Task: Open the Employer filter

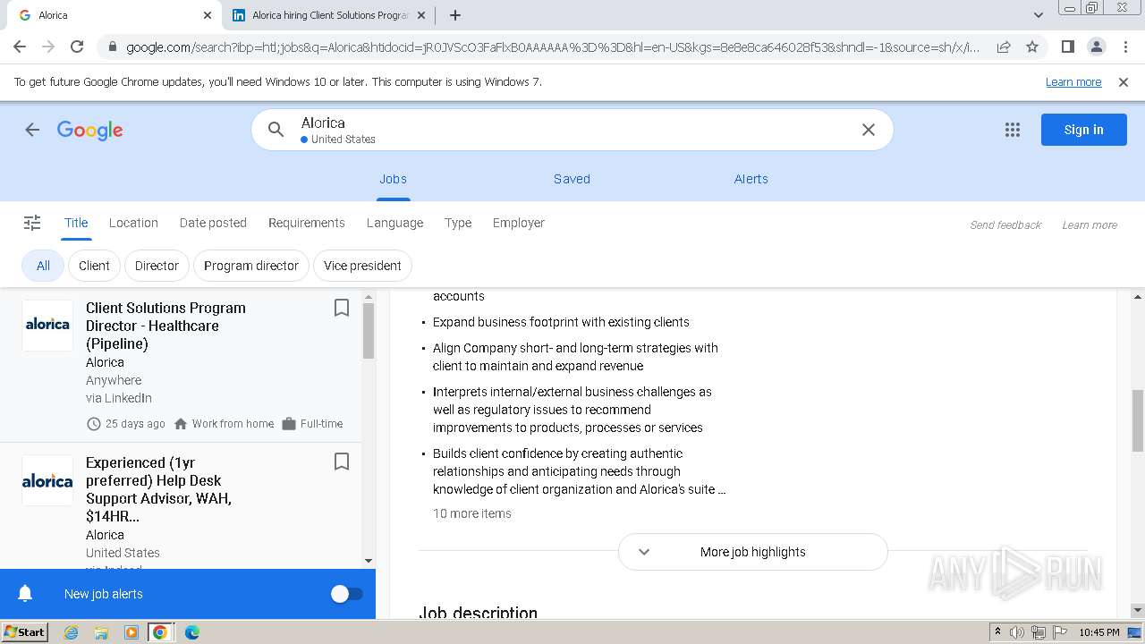Action: click(x=518, y=223)
